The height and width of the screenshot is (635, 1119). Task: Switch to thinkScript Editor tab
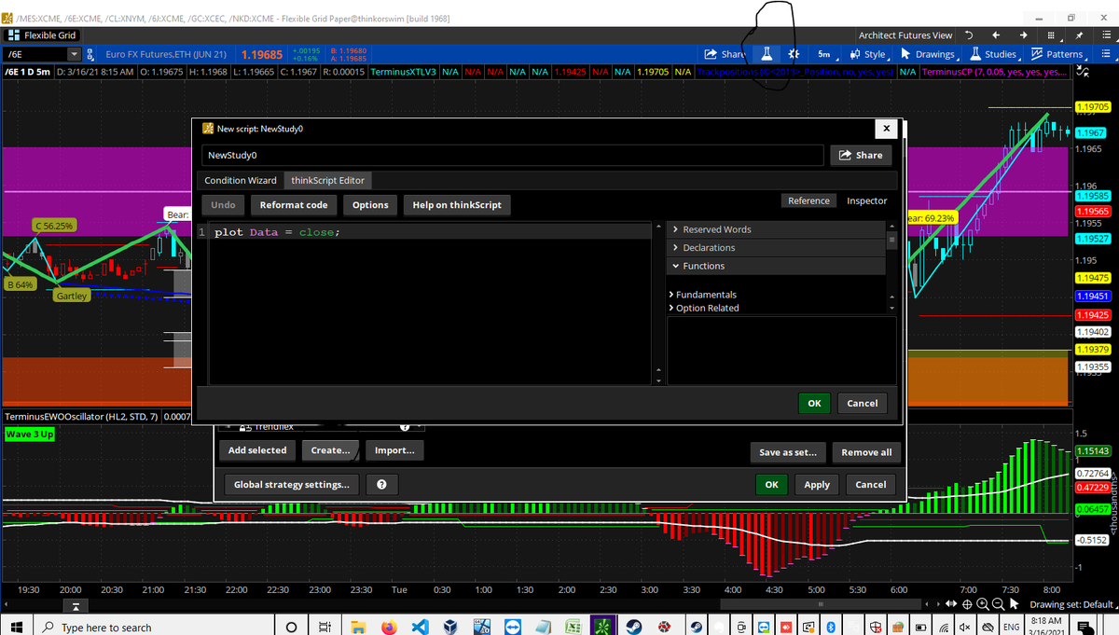(329, 180)
